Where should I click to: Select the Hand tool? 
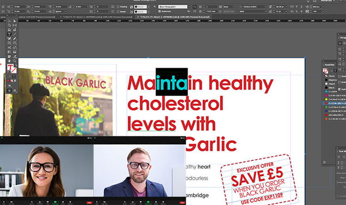coord(9,61)
